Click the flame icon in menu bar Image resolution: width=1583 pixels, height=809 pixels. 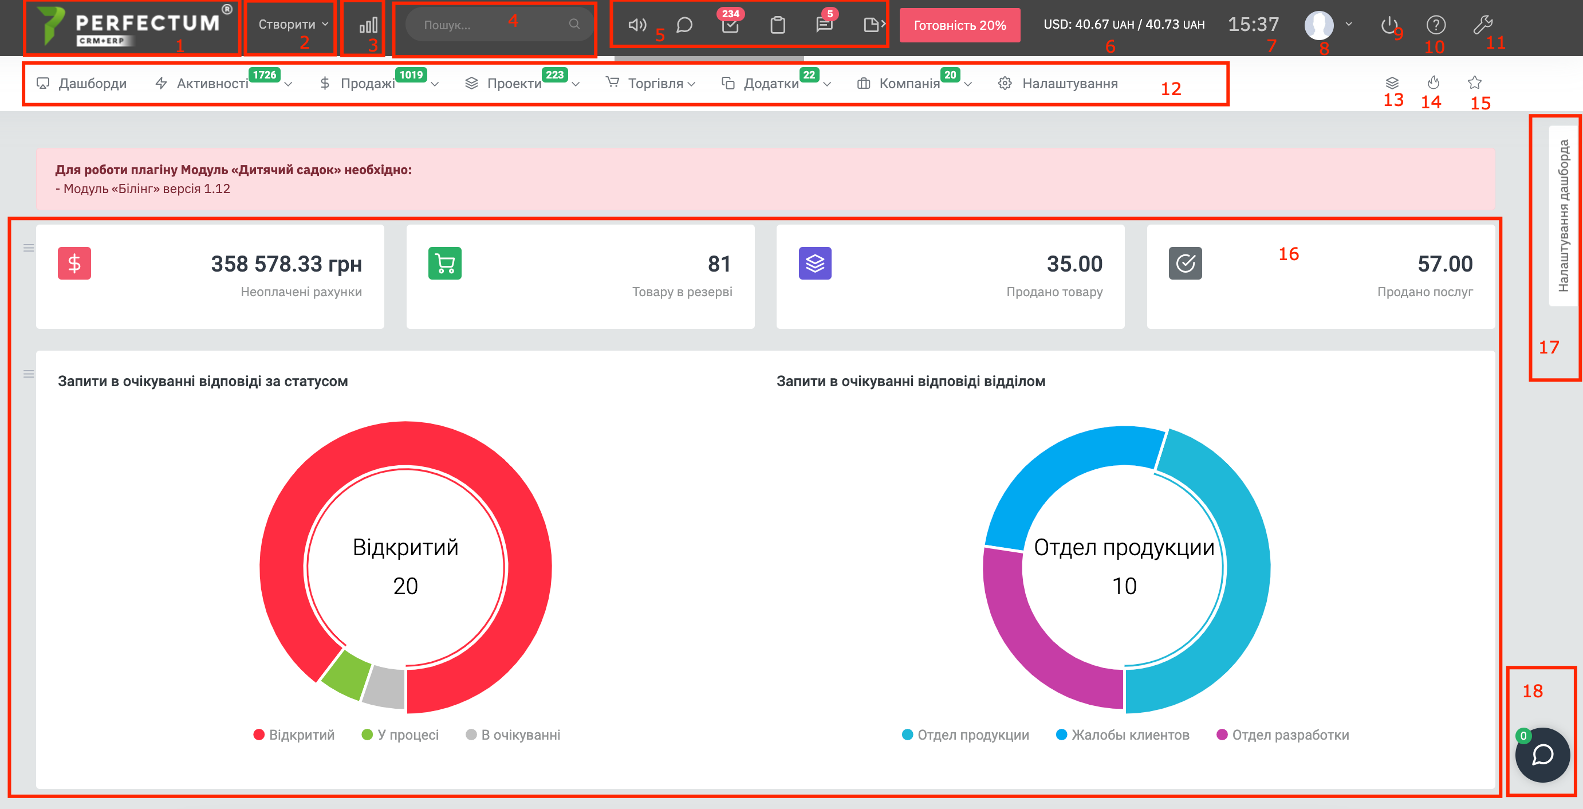point(1433,83)
